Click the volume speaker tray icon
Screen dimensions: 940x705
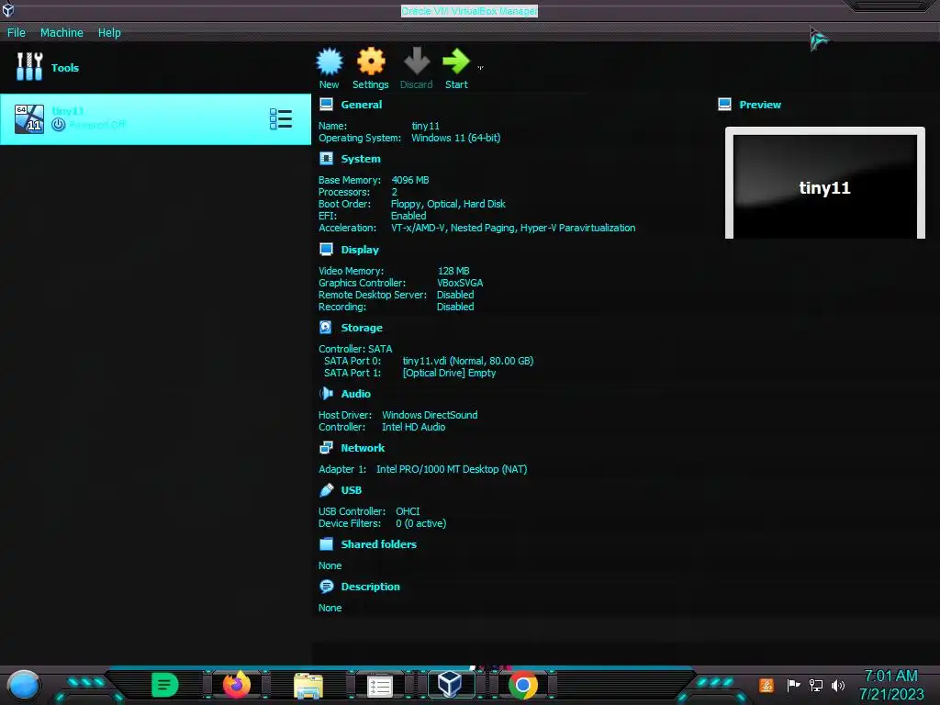click(838, 685)
